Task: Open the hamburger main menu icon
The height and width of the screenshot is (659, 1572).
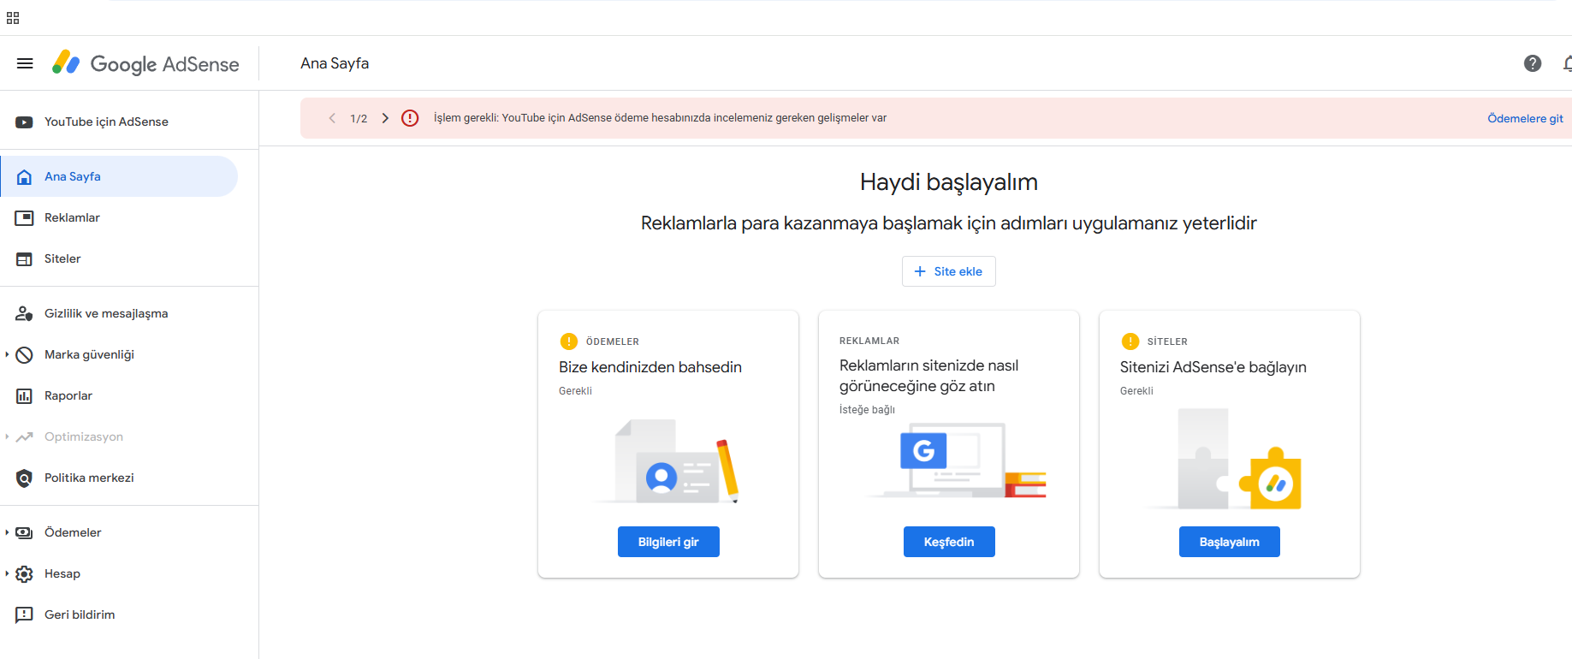Action: pos(25,63)
